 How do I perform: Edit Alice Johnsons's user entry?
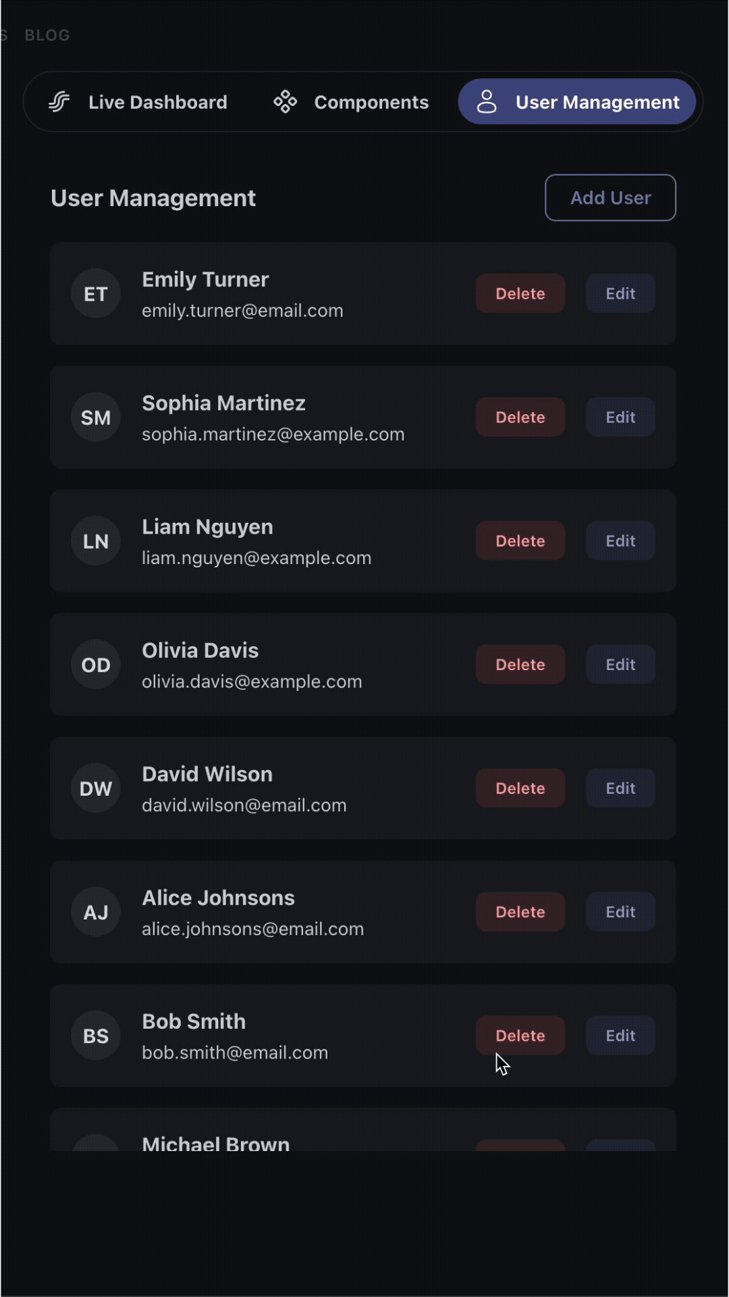point(620,912)
